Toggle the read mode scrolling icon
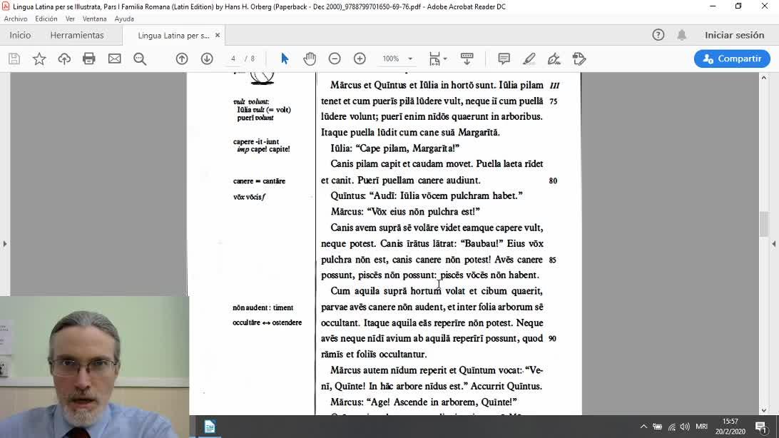Screen dimensions: 779x438 [467, 58]
